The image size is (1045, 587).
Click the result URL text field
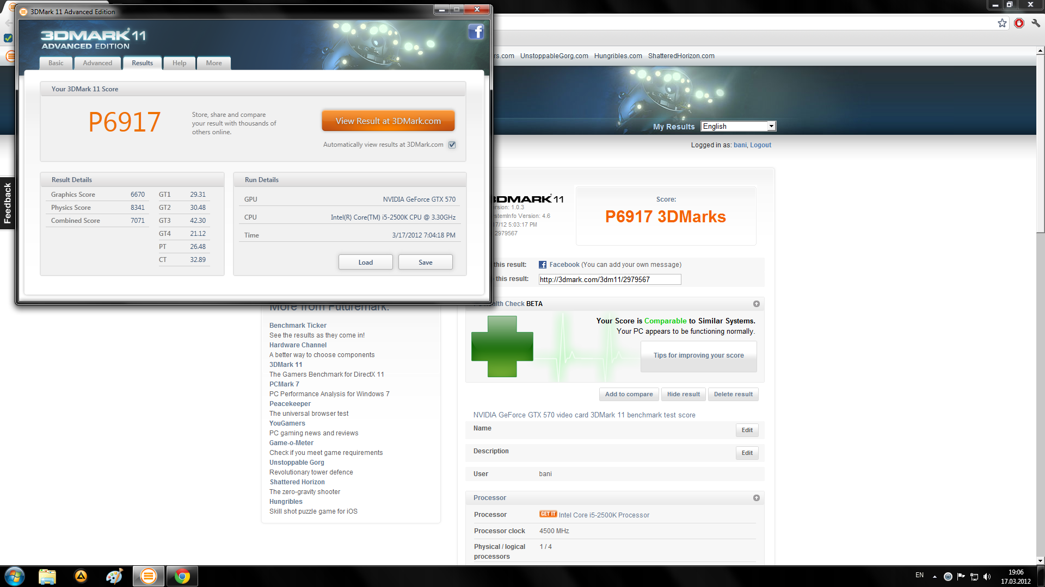coord(610,279)
